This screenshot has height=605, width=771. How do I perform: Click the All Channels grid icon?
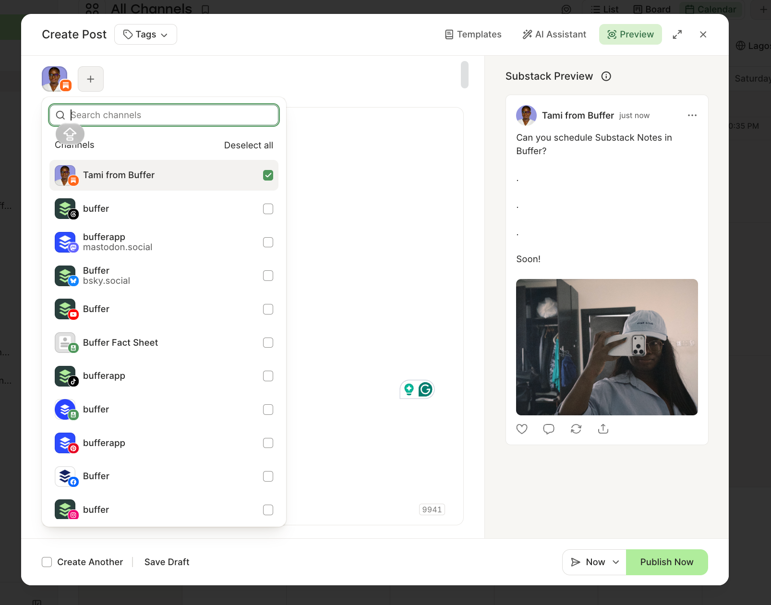pos(92,8)
